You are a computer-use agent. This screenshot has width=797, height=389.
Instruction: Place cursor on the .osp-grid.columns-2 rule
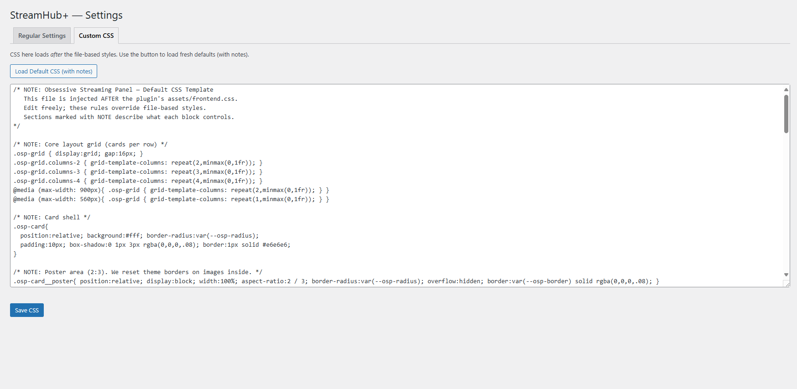coord(138,163)
